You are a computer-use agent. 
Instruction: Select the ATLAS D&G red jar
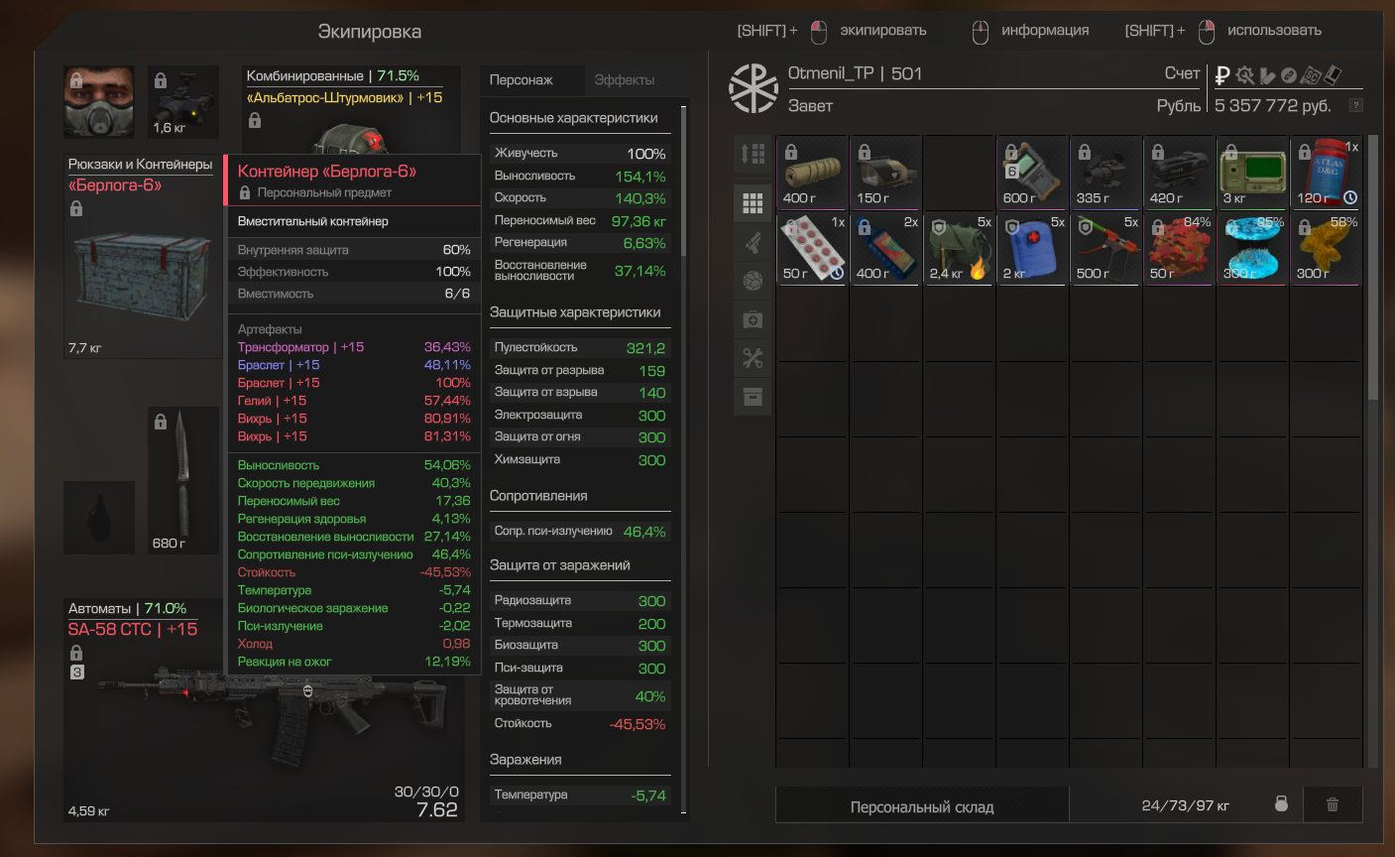point(1327,173)
